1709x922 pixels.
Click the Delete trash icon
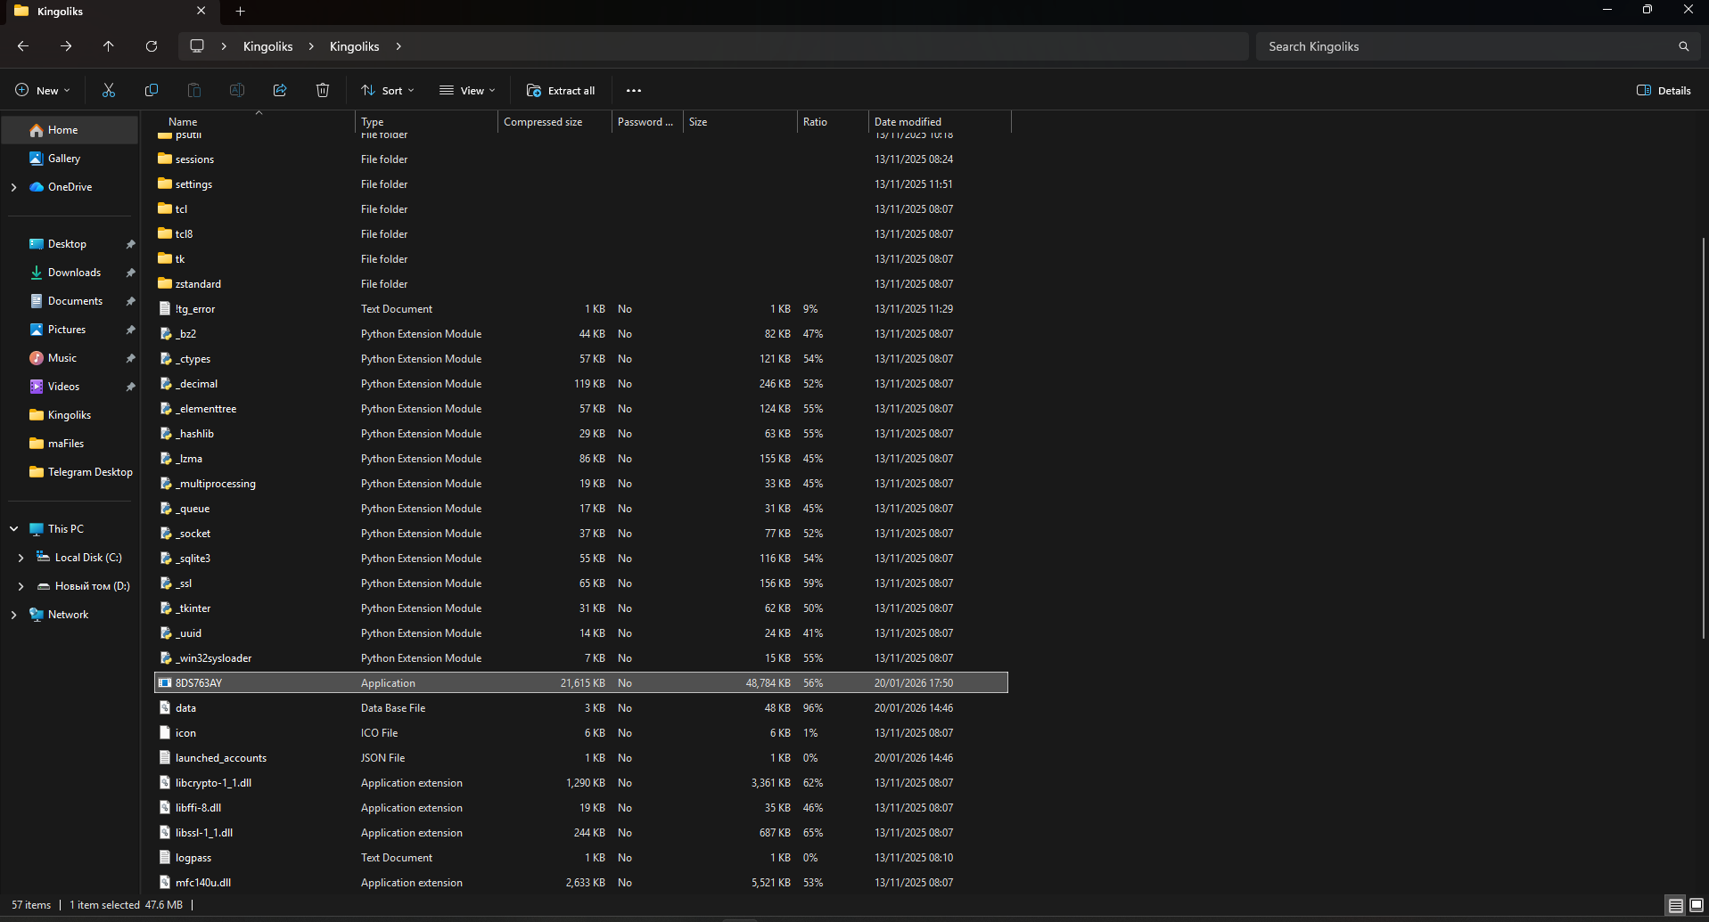pos(323,91)
